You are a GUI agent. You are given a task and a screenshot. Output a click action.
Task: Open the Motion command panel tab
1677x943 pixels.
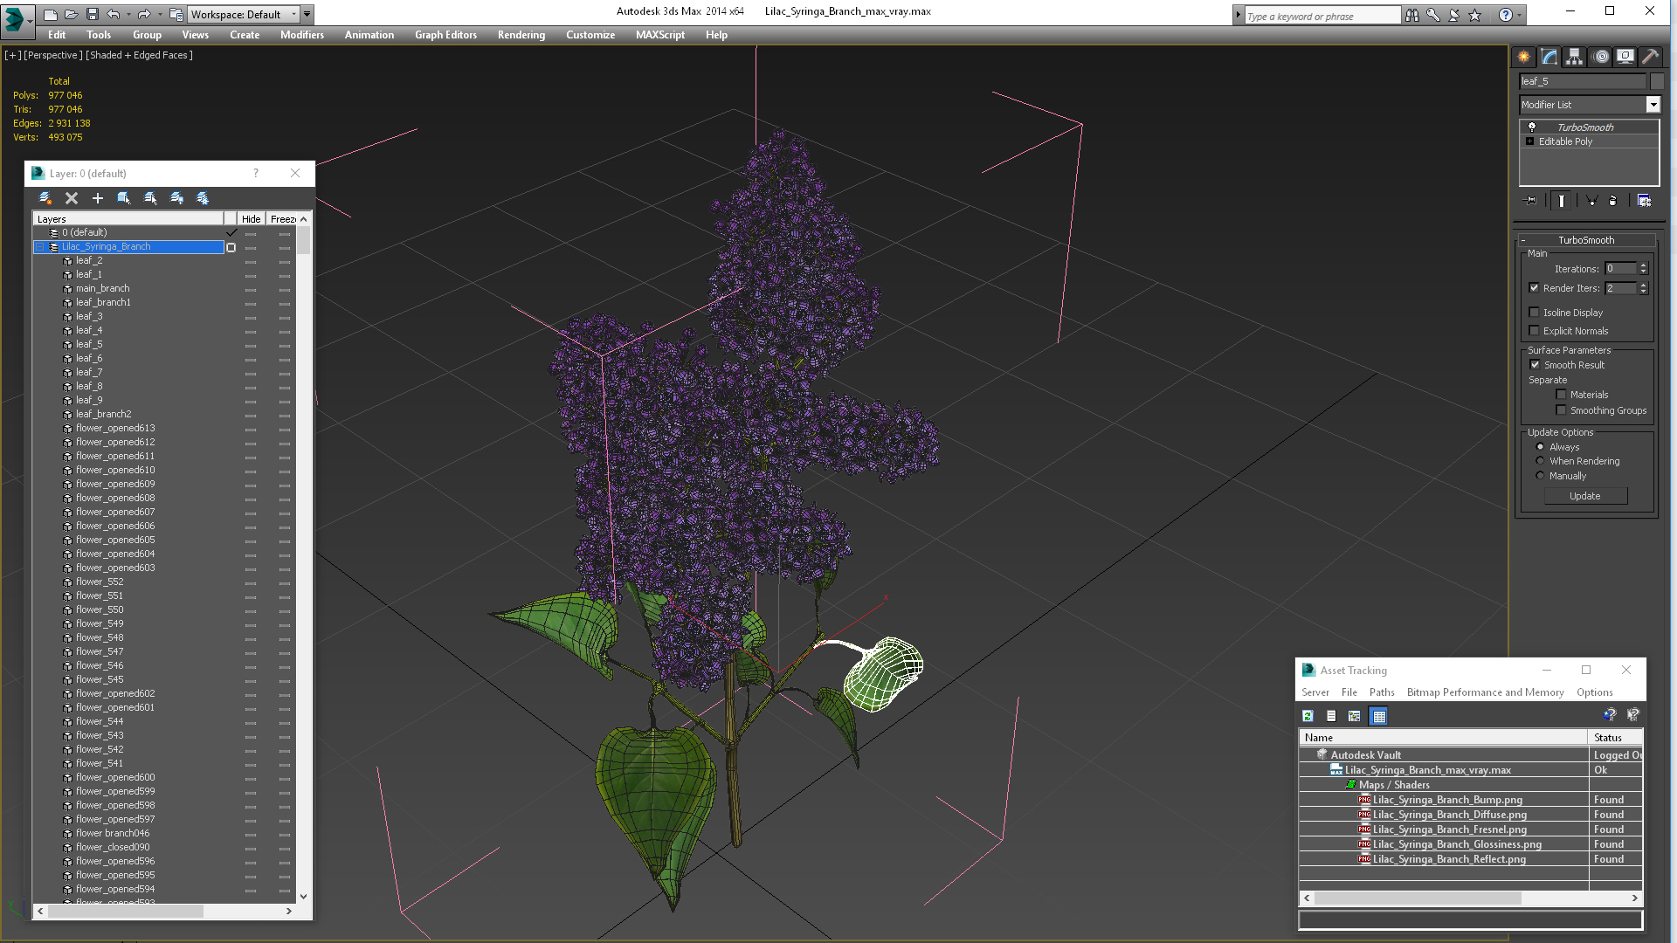coord(1600,57)
